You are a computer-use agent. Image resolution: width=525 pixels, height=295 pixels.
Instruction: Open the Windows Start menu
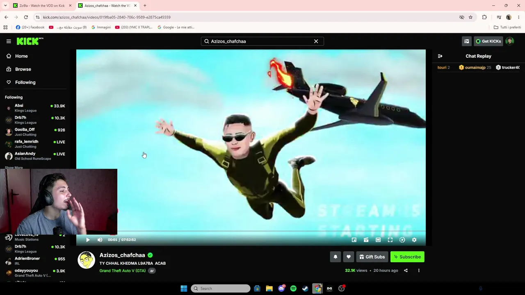pyautogui.click(x=184, y=288)
